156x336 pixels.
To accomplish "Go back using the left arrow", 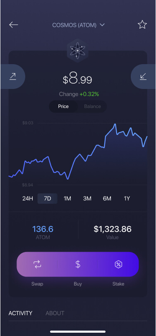I will tap(14, 25).
